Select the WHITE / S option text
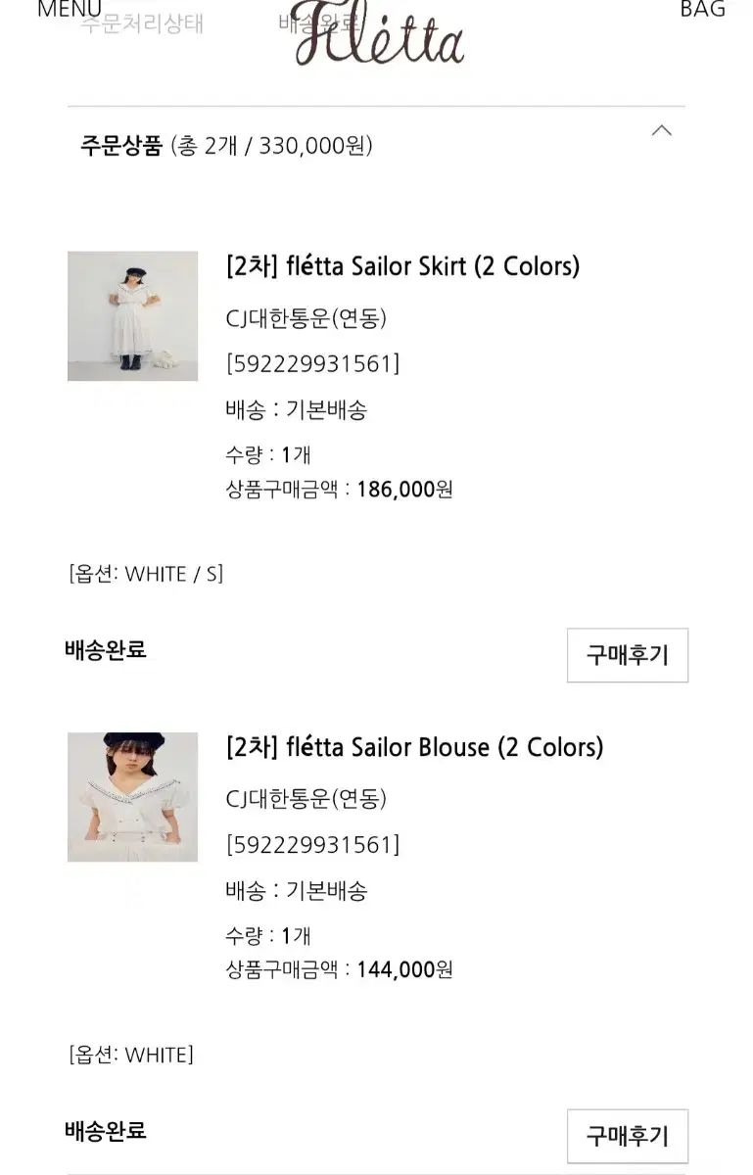 click(146, 574)
